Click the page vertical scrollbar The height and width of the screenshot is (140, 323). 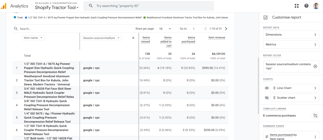click(x=258, y=85)
